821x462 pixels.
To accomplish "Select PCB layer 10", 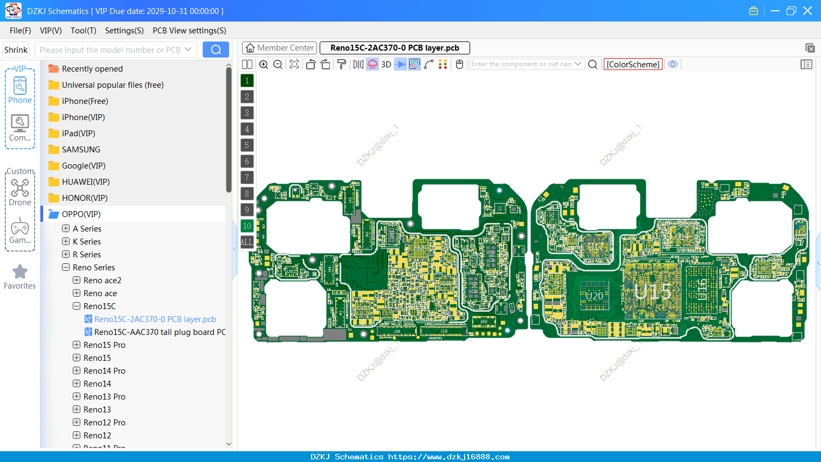I will (x=247, y=226).
